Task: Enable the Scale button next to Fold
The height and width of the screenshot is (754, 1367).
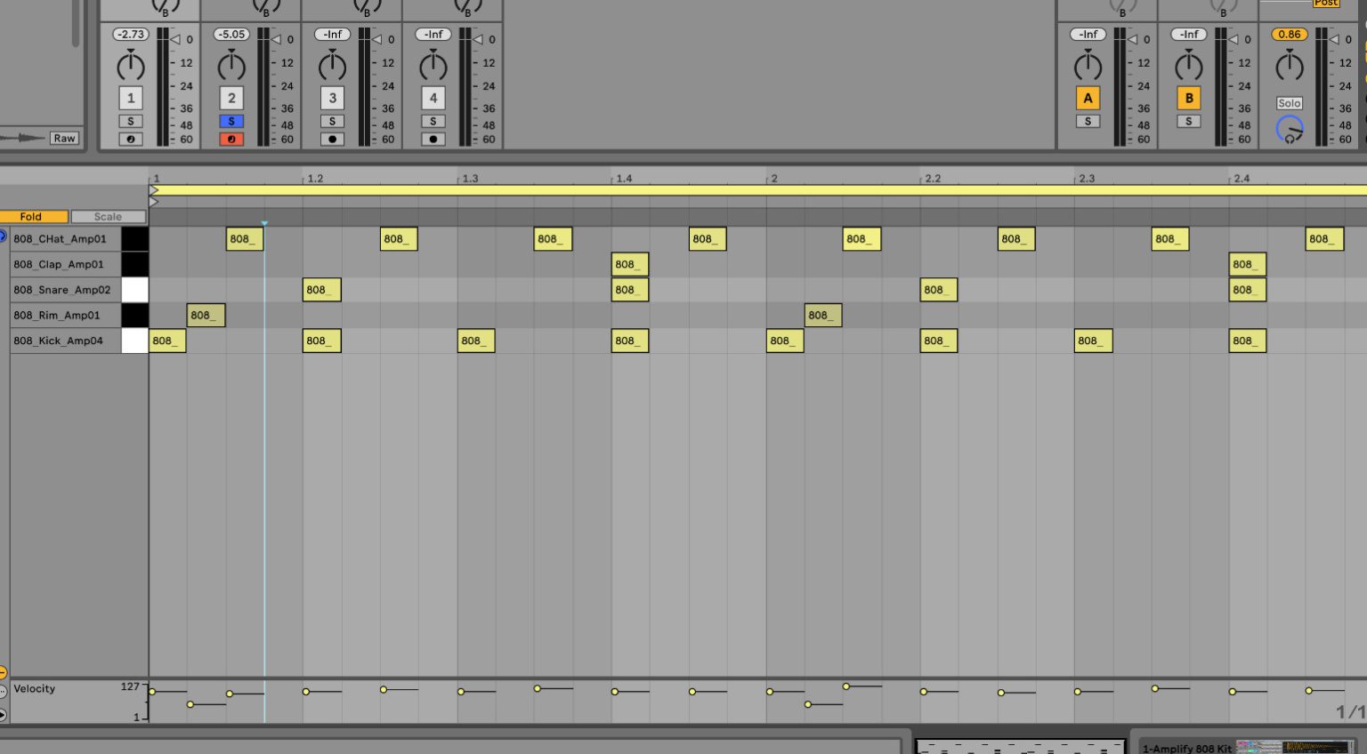Action: click(x=107, y=216)
